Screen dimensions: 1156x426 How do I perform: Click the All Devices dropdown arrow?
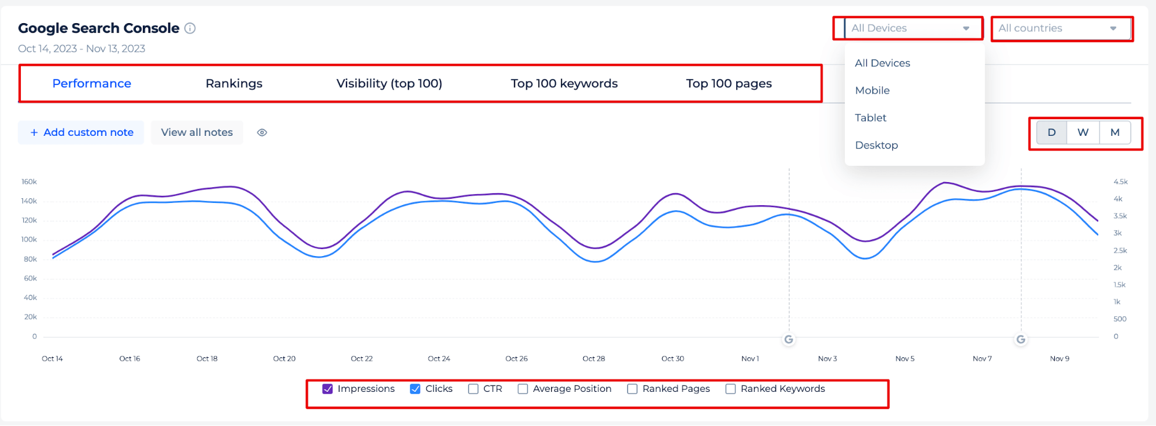[x=966, y=28]
